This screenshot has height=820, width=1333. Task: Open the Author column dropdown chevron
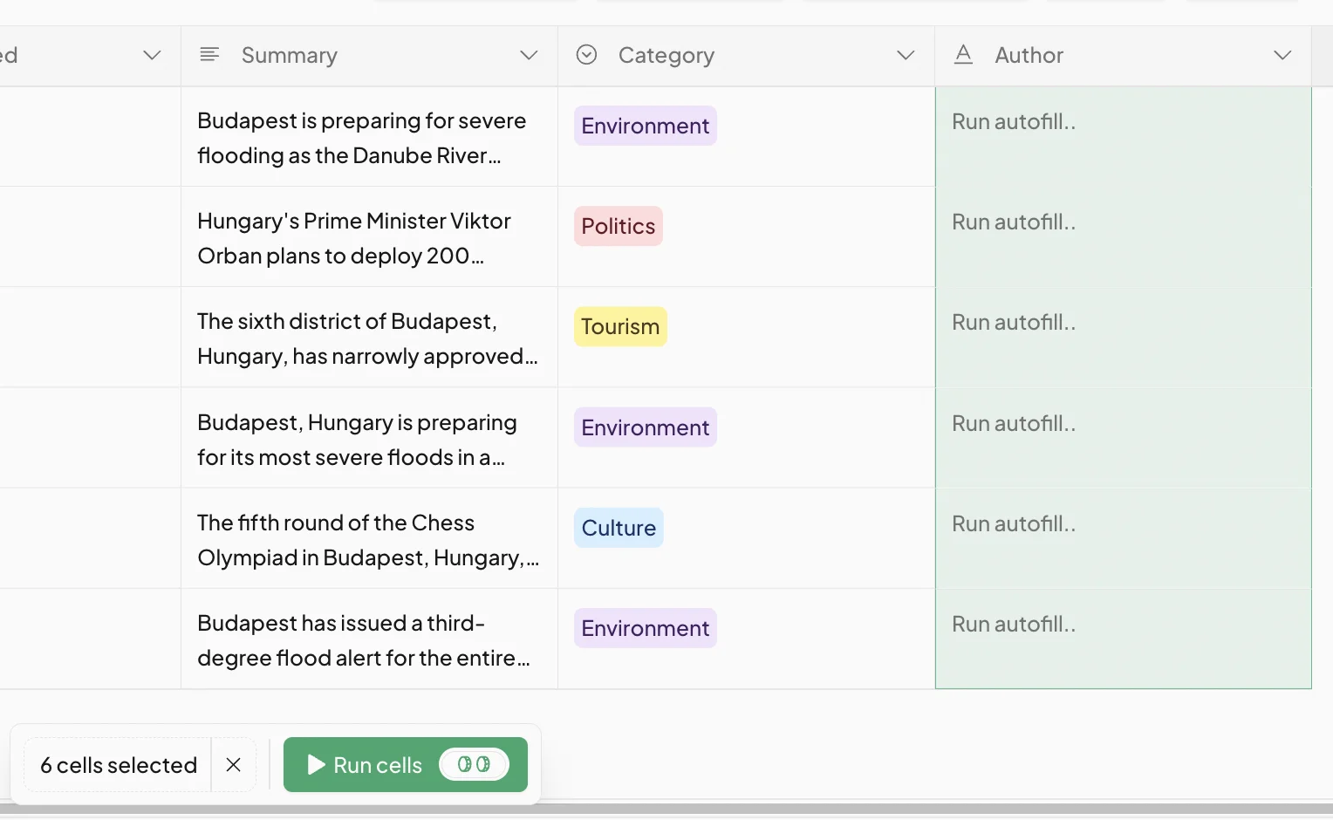[1282, 55]
